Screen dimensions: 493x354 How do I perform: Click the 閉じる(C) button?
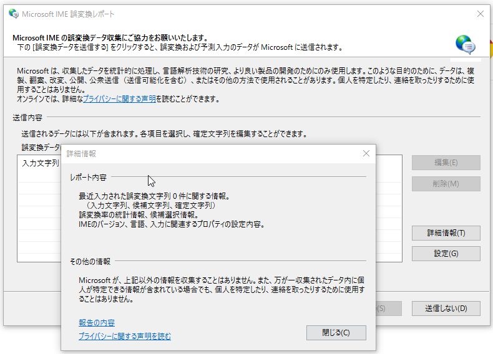tap(336, 332)
